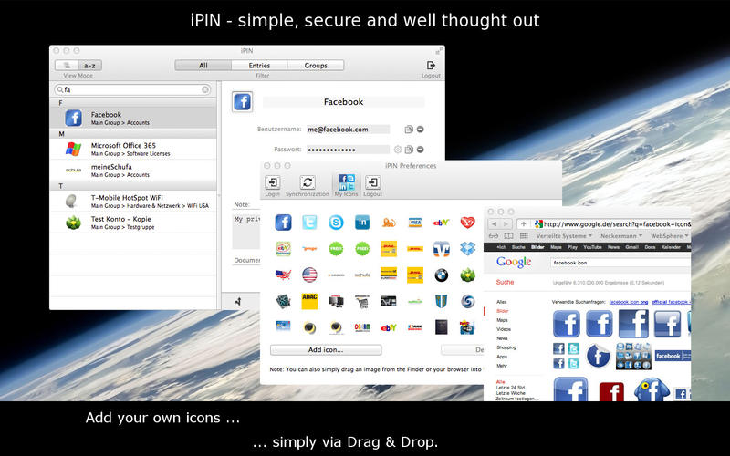Open the bookmarks book icon in Safari
730x456 pixels.
click(509, 236)
